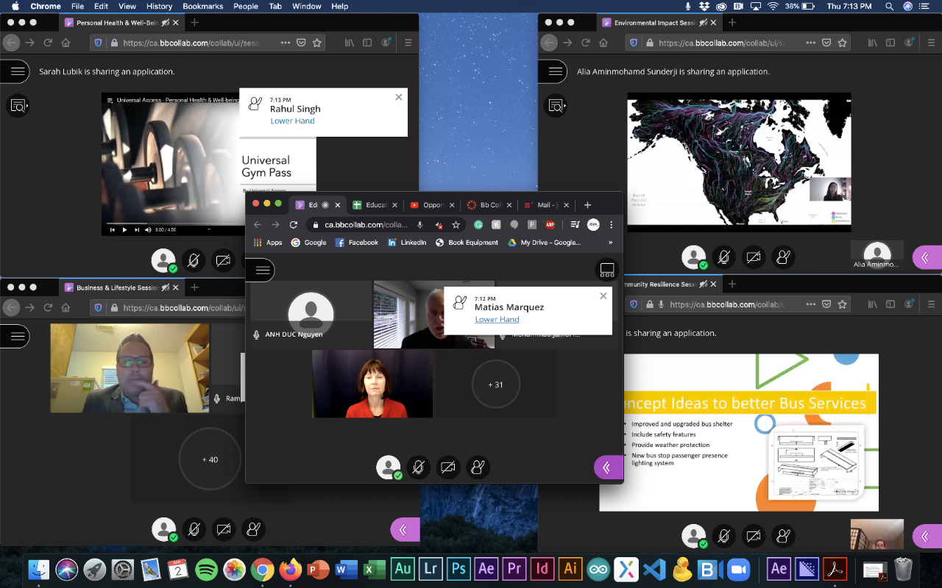Reload the page in the Chrome window

tap(293, 225)
